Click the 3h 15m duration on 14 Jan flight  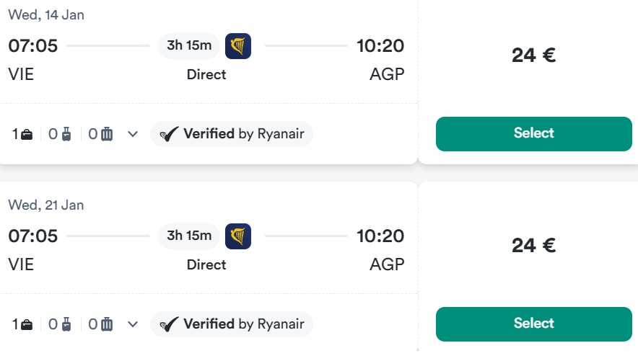[x=189, y=46]
